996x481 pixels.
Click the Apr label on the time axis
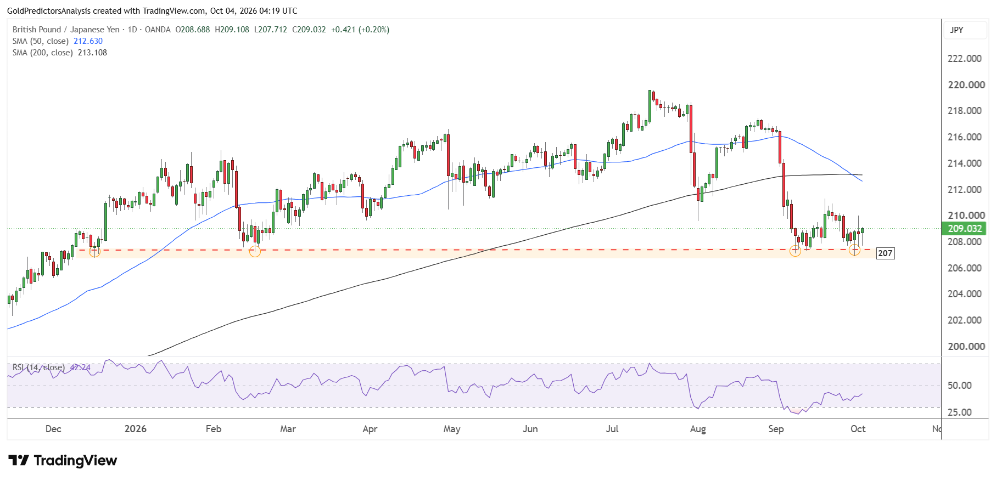point(370,429)
